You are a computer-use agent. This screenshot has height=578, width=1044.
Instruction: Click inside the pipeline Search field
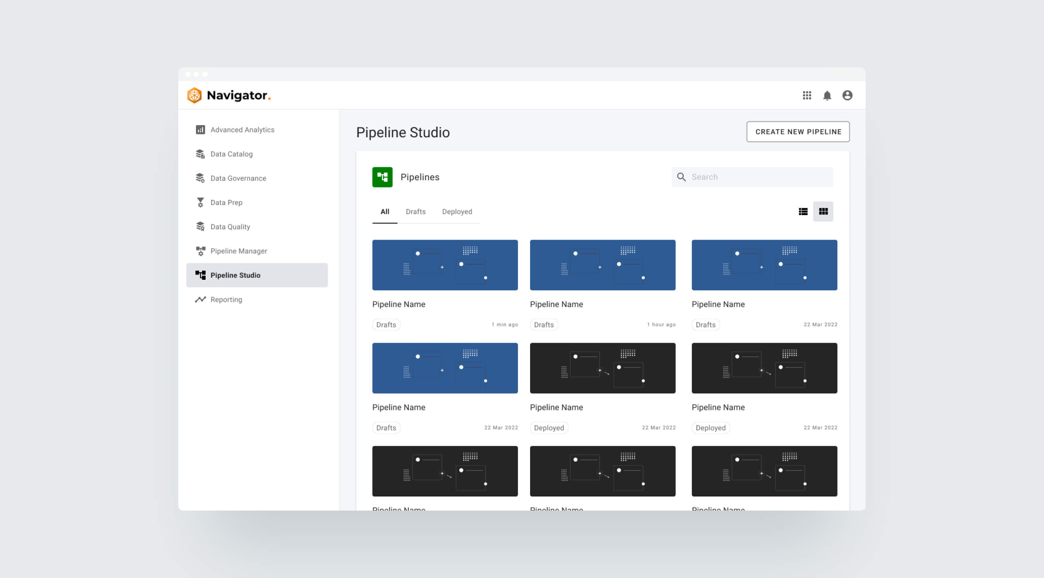[x=752, y=177]
